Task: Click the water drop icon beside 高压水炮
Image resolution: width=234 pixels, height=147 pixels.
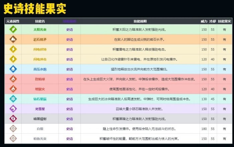Action: (13, 69)
